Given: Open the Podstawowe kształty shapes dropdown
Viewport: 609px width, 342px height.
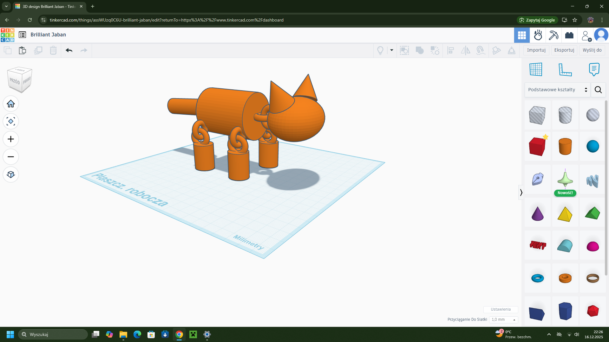Looking at the screenshot, I should [x=557, y=90].
